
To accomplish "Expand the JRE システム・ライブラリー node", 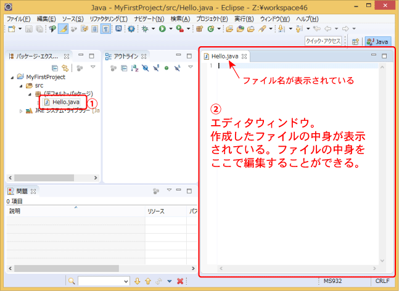I will point(21,111).
